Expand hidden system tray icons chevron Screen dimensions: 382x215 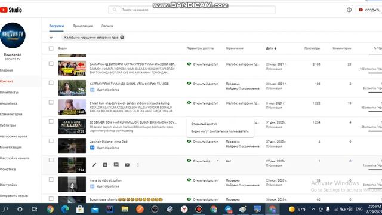[313, 209]
